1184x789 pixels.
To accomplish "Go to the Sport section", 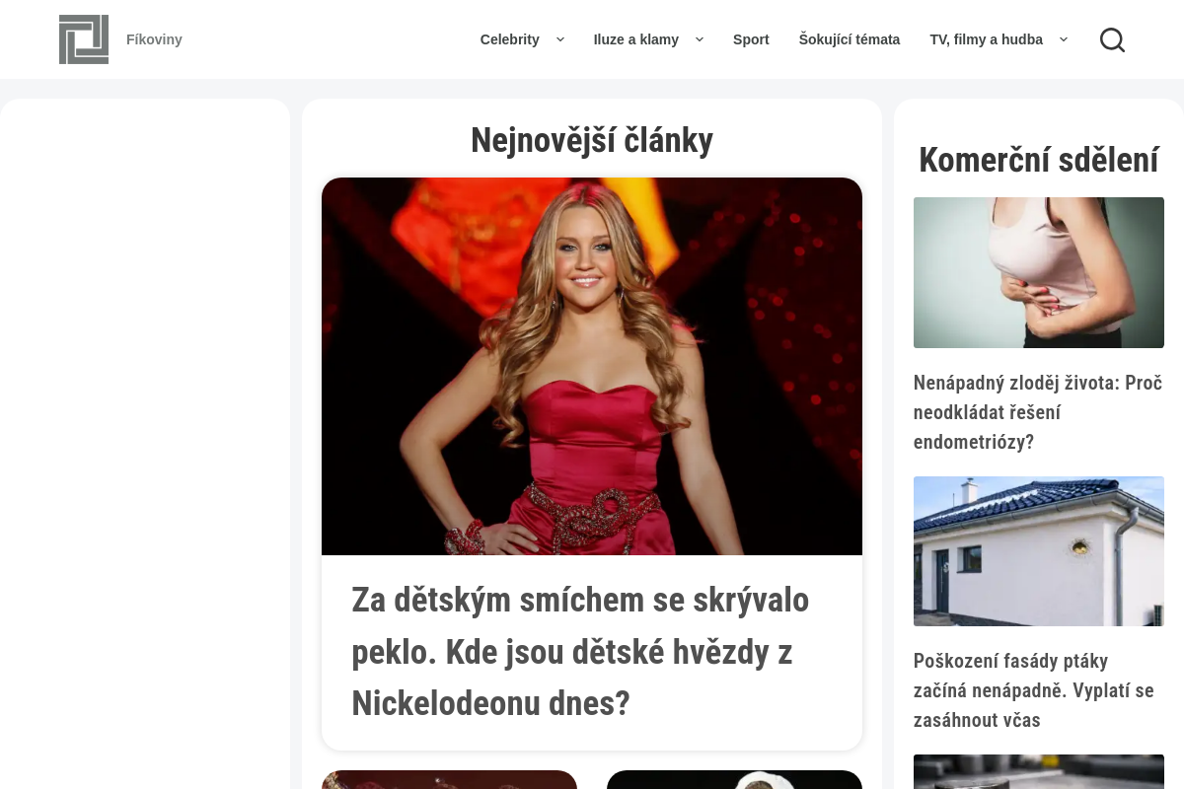I will (x=751, y=39).
